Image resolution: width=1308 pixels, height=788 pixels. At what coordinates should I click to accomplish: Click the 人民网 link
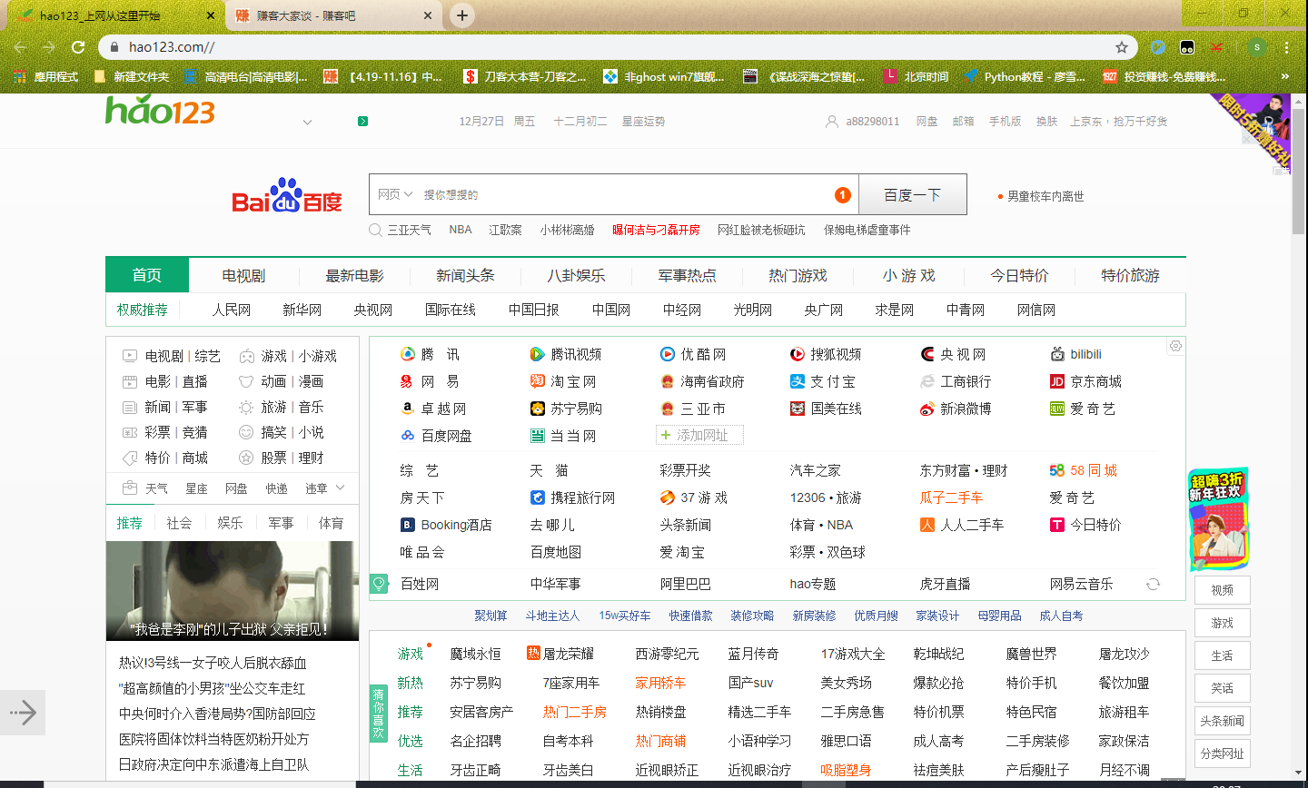(x=232, y=310)
